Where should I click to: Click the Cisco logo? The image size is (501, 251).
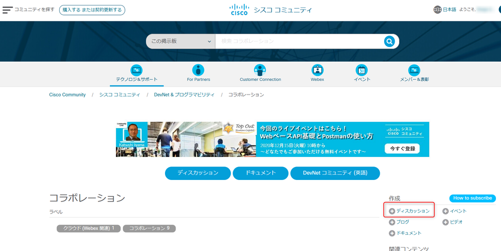point(239,9)
